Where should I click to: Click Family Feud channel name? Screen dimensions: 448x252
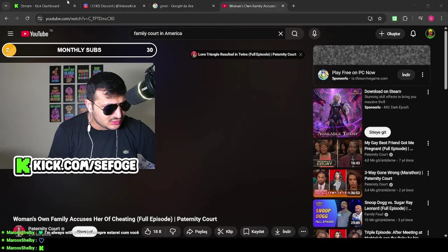pyautogui.click(x=374, y=214)
